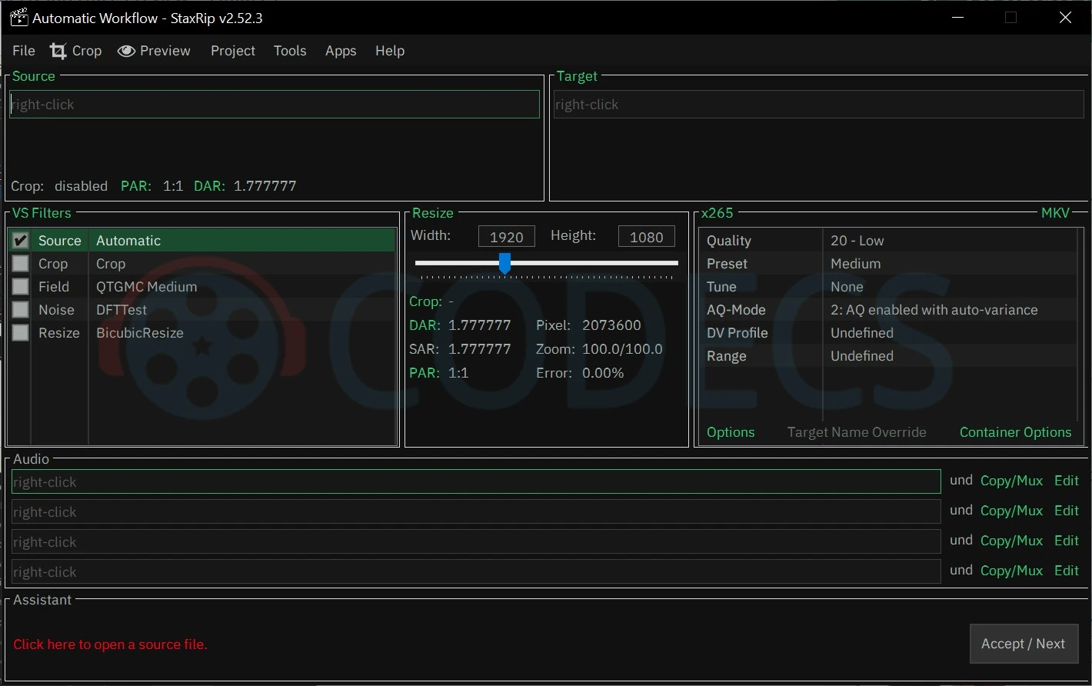Change Range Undefined value
Screen dimensions: 1092x686
[x=862, y=356]
